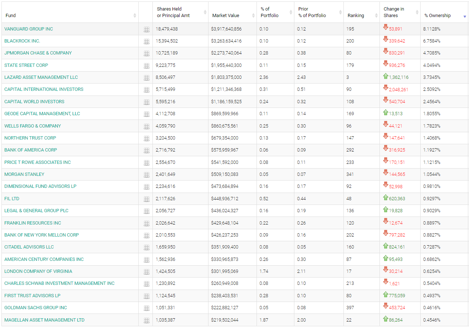
Task: Sort by Change in Shares column
Action: 400,12
